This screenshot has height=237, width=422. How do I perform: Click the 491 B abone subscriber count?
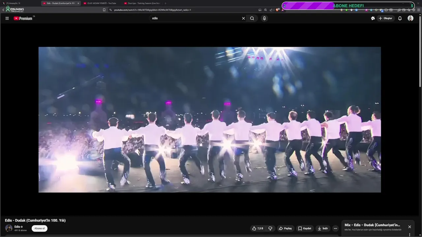[x=20, y=230]
